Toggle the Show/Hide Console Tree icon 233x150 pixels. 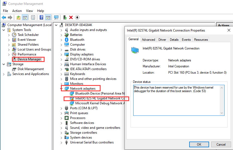click(x=25, y=17)
